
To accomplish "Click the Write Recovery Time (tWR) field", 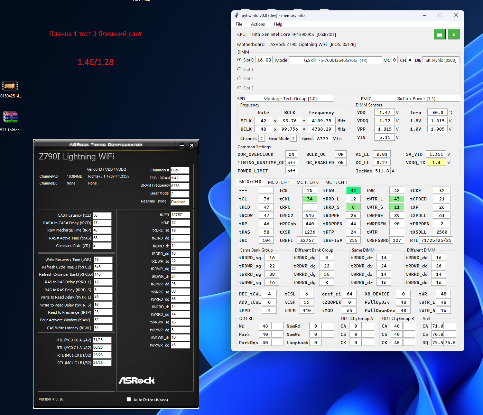I will 103,260.
